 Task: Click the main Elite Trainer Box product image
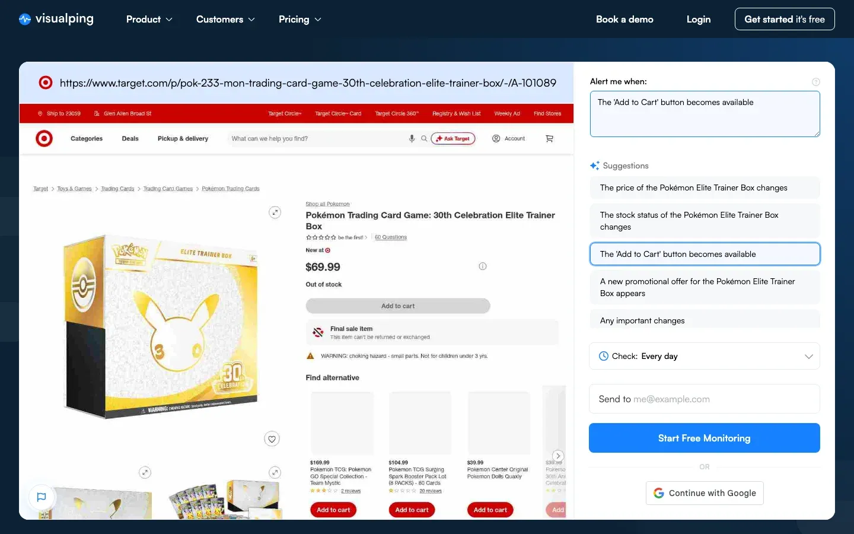click(161, 326)
